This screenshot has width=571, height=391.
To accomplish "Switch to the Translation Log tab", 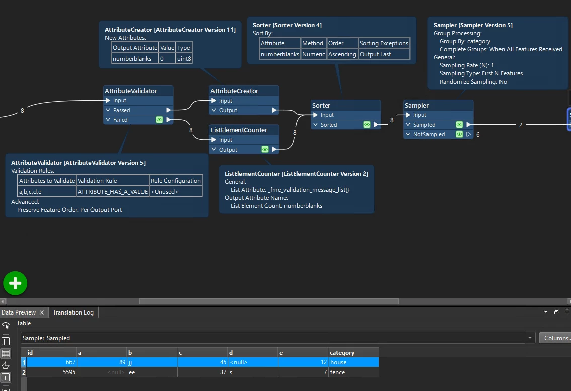I will coord(73,312).
